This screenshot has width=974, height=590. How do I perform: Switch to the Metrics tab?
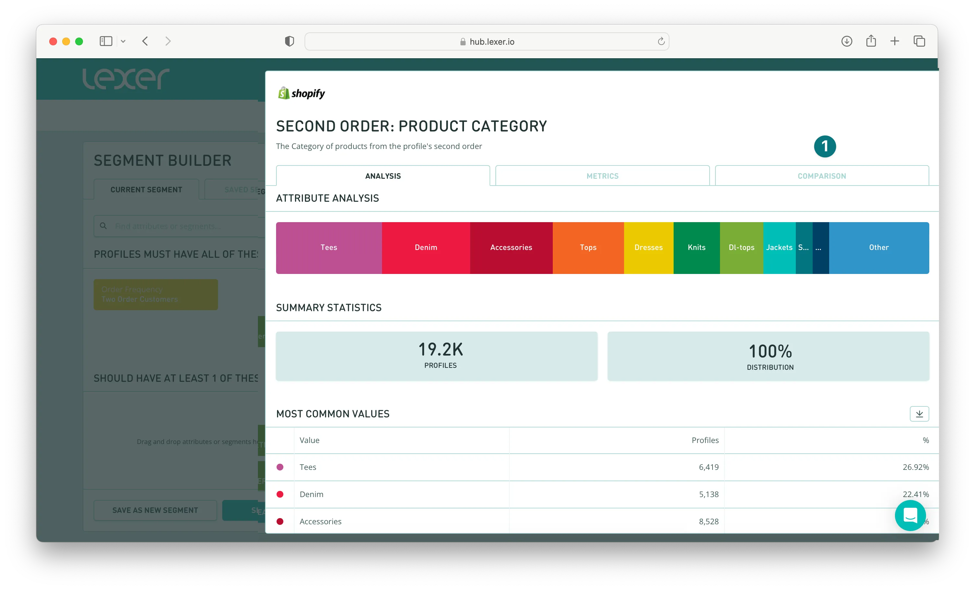[x=602, y=176]
